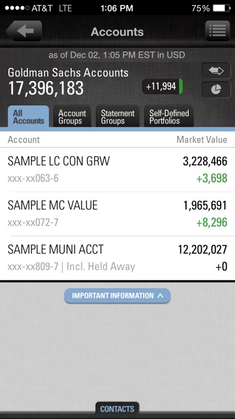This screenshot has height=419, width=235.
Task: Select the SAMPLE MUNI ACCT row
Action: 117,258
